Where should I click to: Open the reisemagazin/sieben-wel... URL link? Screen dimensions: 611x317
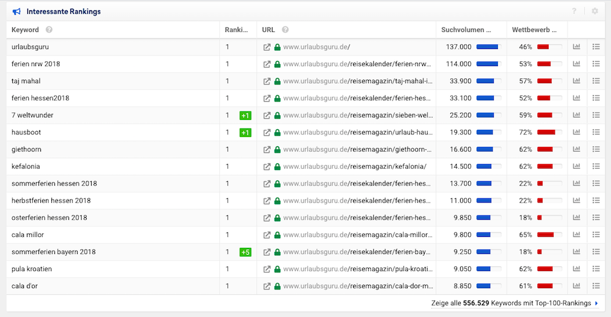tap(357, 115)
